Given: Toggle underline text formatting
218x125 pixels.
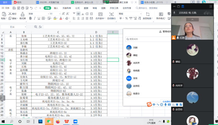Looking at the screenshot, I should [39, 18].
